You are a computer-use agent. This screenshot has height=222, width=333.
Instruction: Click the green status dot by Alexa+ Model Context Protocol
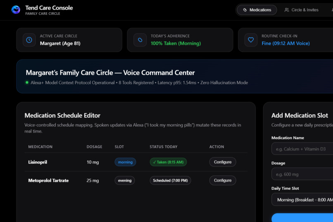(27, 82)
